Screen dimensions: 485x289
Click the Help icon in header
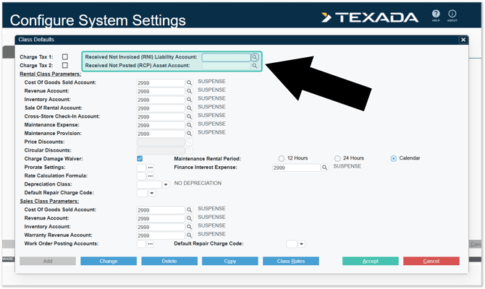(436, 14)
